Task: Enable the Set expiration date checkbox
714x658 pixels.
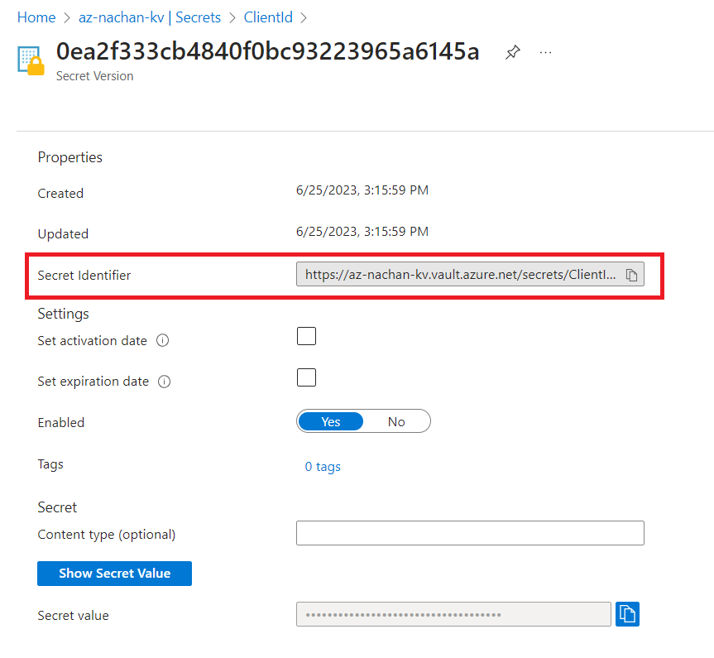Action: coord(306,377)
